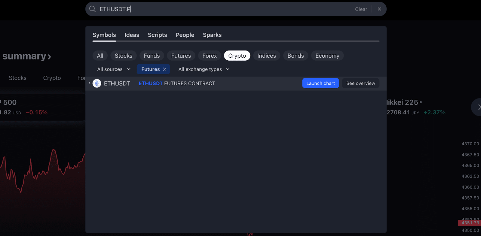481x236 pixels.
Task: Click the Ethereum logo icon
Action: tap(97, 83)
